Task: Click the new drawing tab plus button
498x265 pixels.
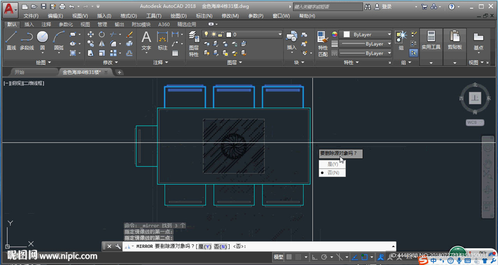Action: click(120, 72)
